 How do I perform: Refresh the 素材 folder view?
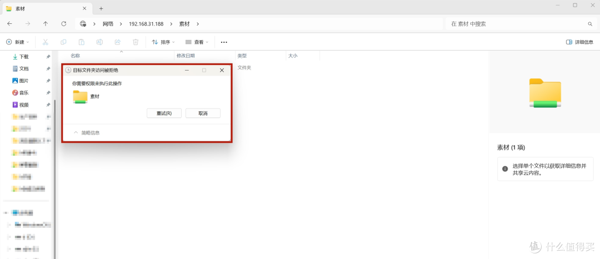click(x=64, y=24)
